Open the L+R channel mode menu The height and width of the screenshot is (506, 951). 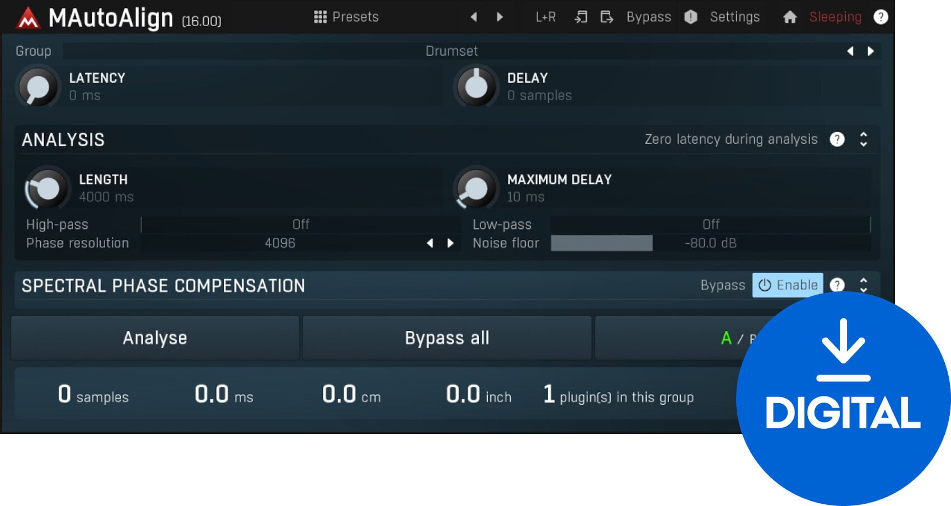545,17
